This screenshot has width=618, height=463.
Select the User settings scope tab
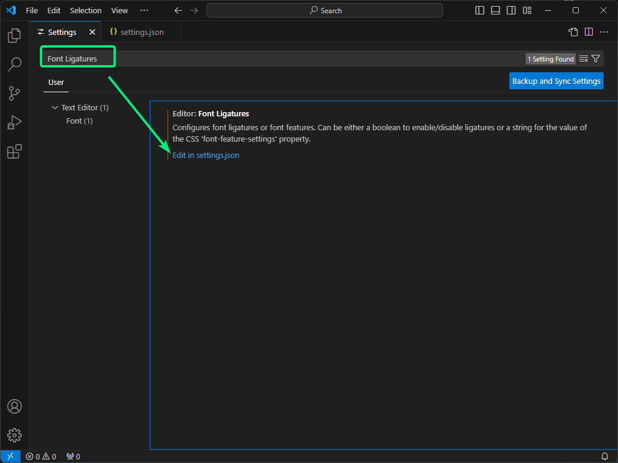[x=56, y=82]
